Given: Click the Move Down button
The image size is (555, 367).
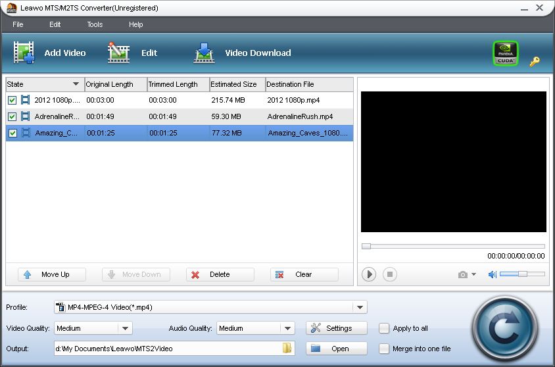Looking at the screenshot, I should (x=136, y=275).
